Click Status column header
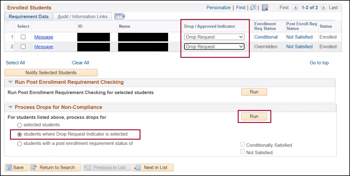The image size is (350, 176). coord(326,26)
